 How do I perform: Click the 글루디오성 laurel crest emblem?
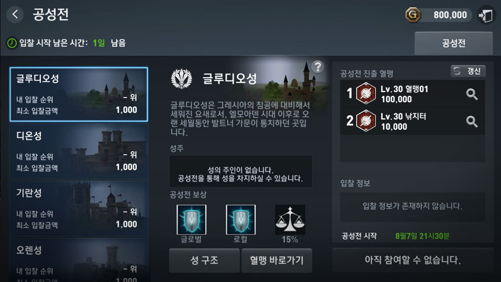pyautogui.click(x=181, y=79)
